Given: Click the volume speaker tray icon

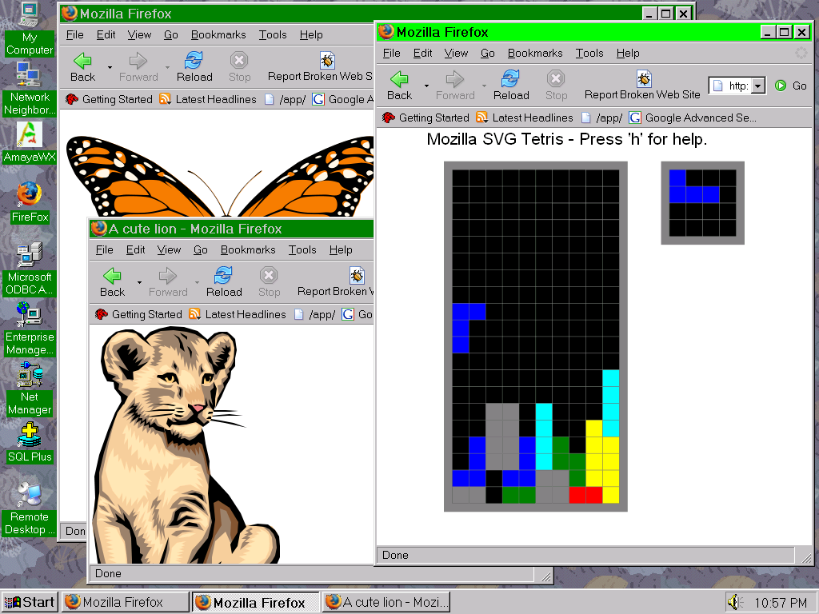Looking at the screenshot, I should click(733, 602).
